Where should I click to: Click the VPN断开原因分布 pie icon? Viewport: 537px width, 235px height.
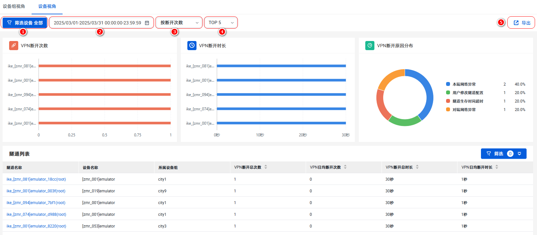click(370, 46)
